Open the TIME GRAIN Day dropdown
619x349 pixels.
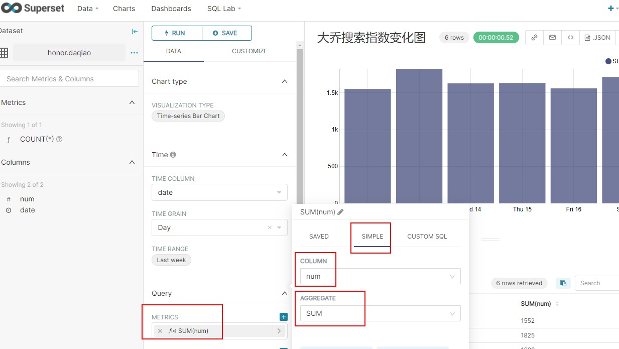tap(219, 227)
